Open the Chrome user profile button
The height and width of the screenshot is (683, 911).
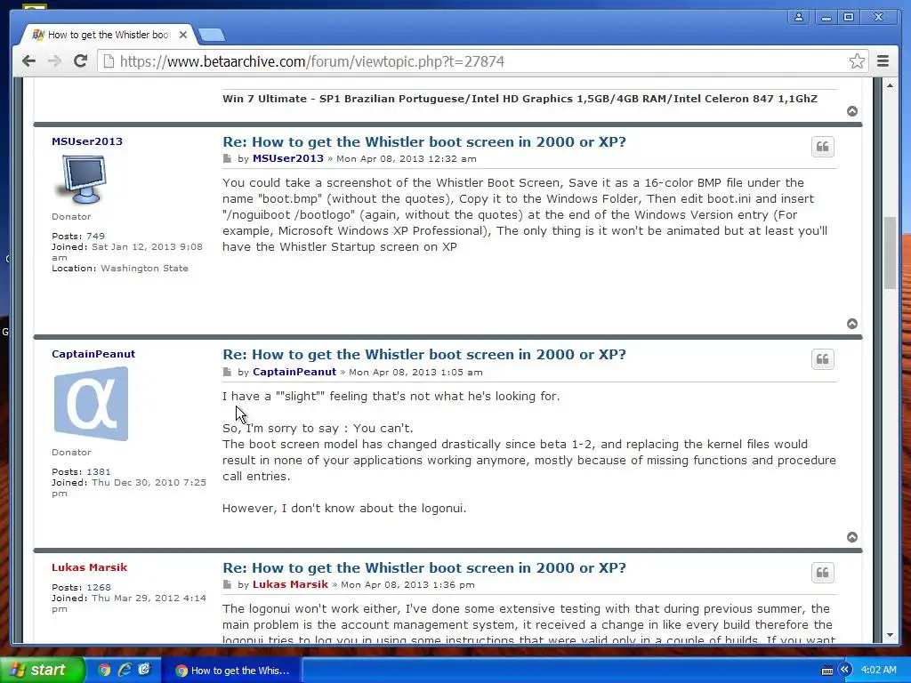pos(799,17)
